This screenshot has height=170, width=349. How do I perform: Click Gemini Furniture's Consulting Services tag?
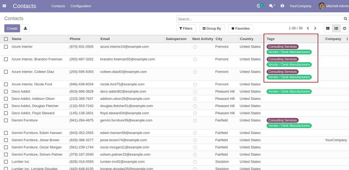click(x=282, y=120)
